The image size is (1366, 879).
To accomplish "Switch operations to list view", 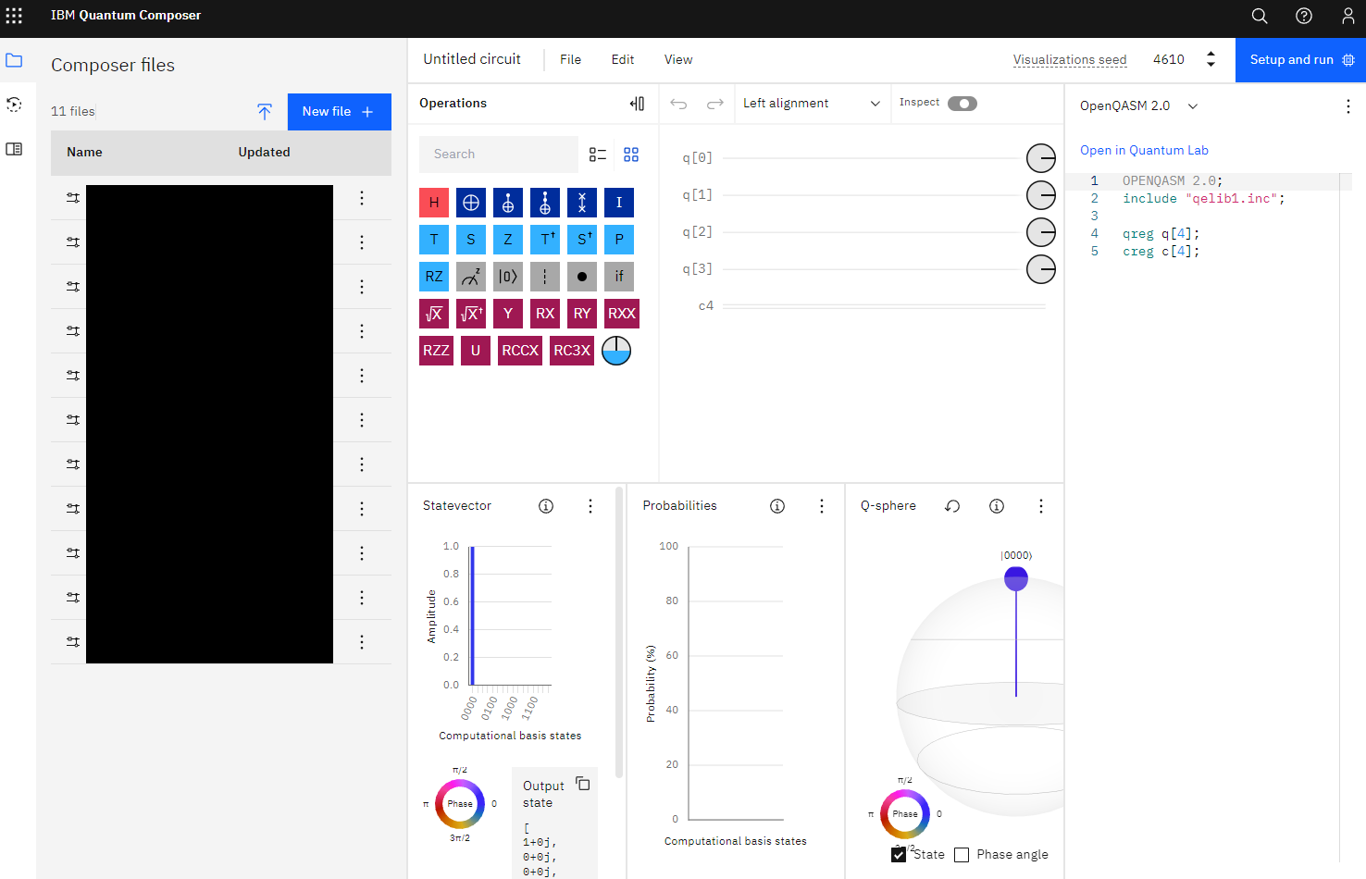I will (x=598, y=155).
